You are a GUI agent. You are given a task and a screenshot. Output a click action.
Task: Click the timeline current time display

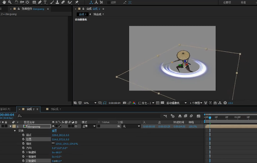[x=7, y=115]
